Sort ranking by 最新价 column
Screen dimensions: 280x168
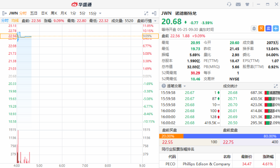click(x=247, y=156)
